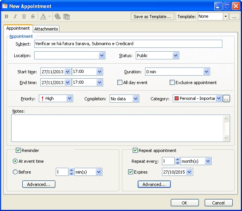Open the font color dropdown arrow
Screen dimensions: 242x211
click(49, 17)
